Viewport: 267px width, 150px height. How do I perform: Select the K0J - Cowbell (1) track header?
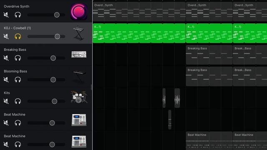pyautogui.click(x=46, y=33)
